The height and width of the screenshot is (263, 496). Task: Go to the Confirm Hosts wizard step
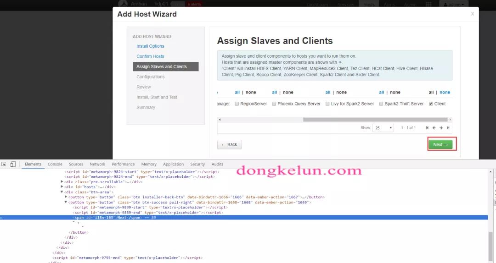click(x=150, y=56)
